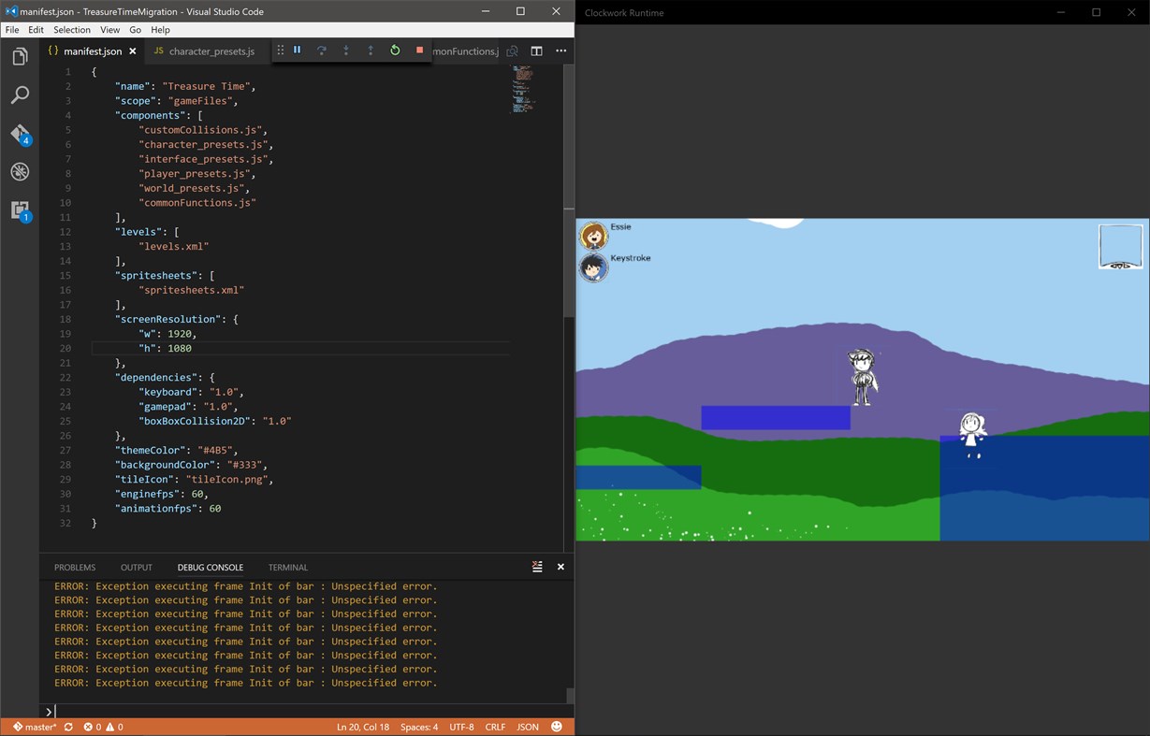Open the Explorer view in activity bar

coord(20,57)
